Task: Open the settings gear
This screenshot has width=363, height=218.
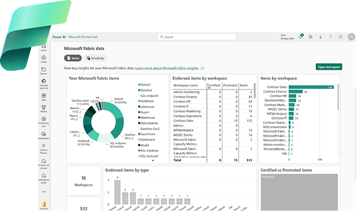Action: pos(310,37)
